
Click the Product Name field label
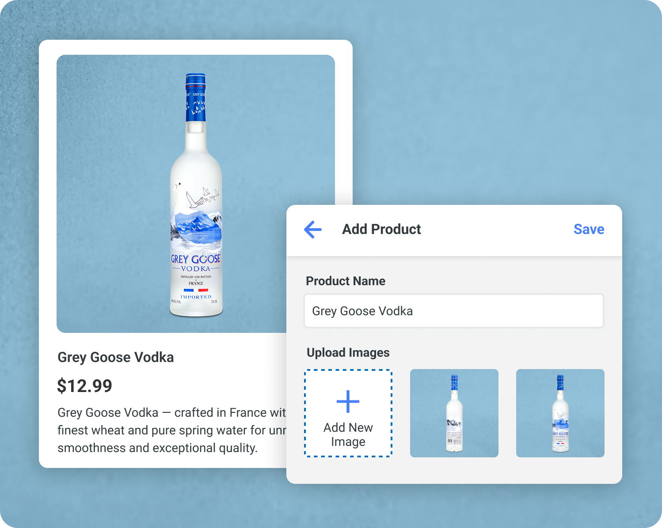coord(346,281)
